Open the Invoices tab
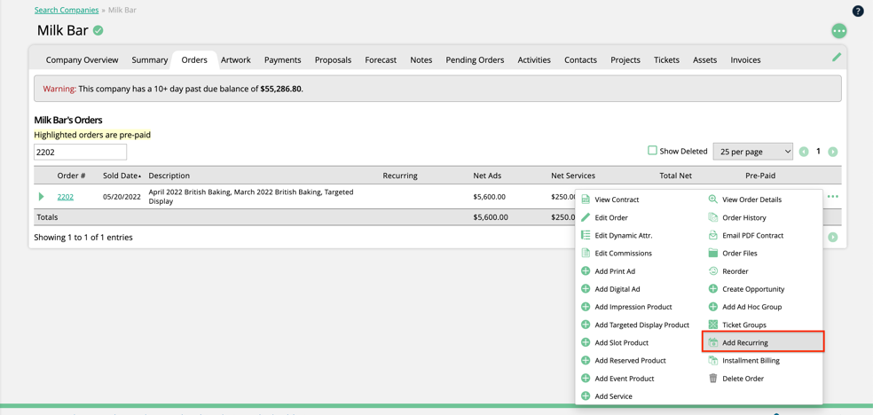Viewport: 873px width, 415px height. point(745,60)
